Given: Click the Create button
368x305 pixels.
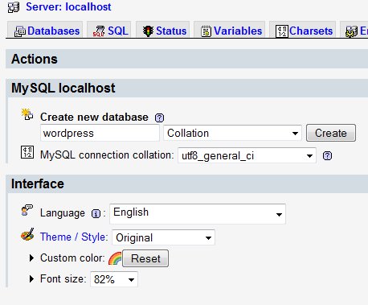Looking at the screenshot, I should tap(331, 133).
